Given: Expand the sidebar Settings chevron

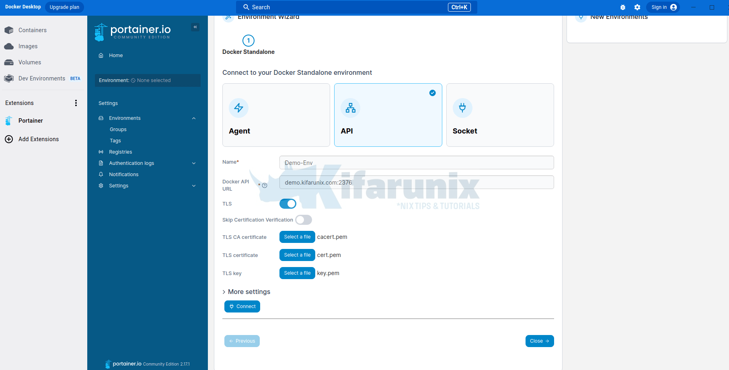Looking at the screenshot, I should click(x=194, y=186).
